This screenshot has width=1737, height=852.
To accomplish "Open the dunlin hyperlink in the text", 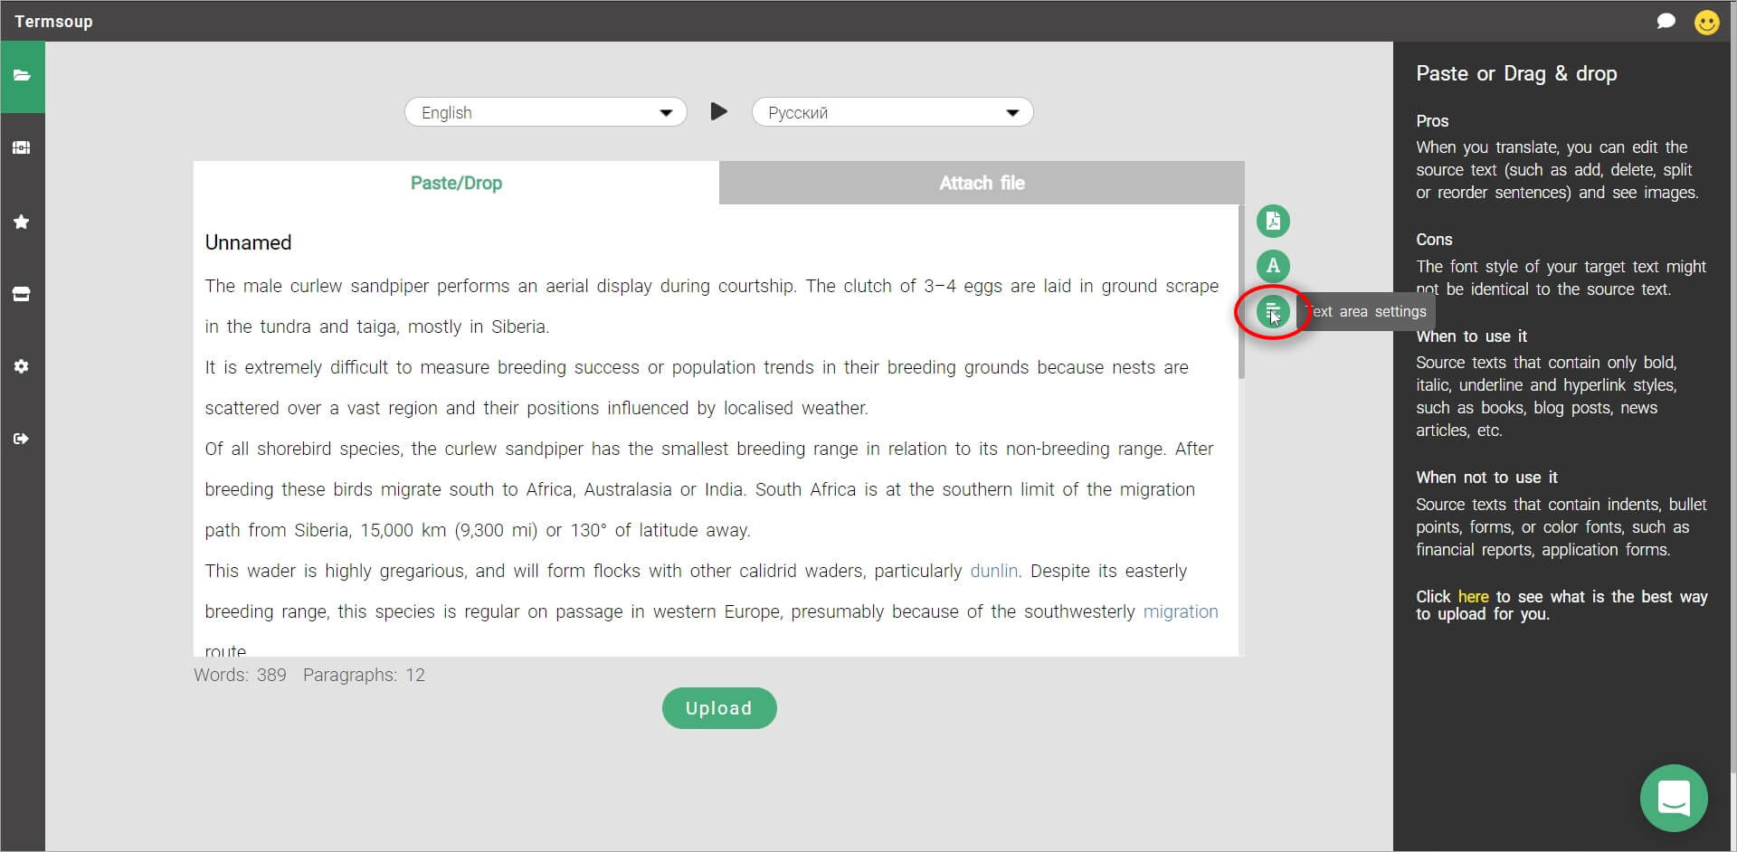I will point(992,571).
